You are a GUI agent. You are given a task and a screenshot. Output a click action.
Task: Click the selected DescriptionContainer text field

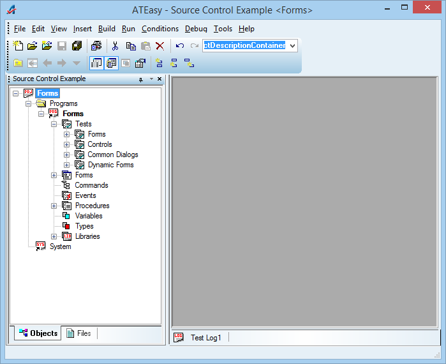click(x=244, y=45)
